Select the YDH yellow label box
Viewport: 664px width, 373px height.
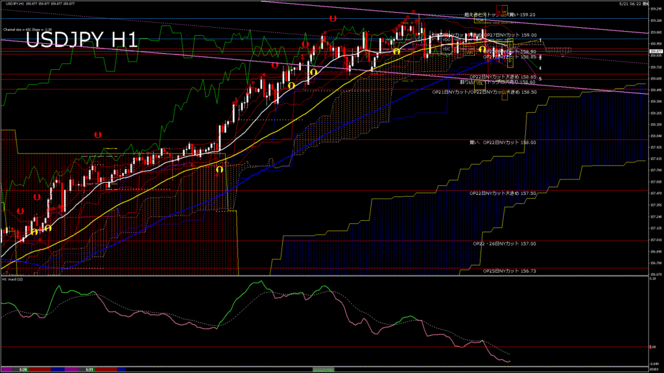(x=480, y=19)
